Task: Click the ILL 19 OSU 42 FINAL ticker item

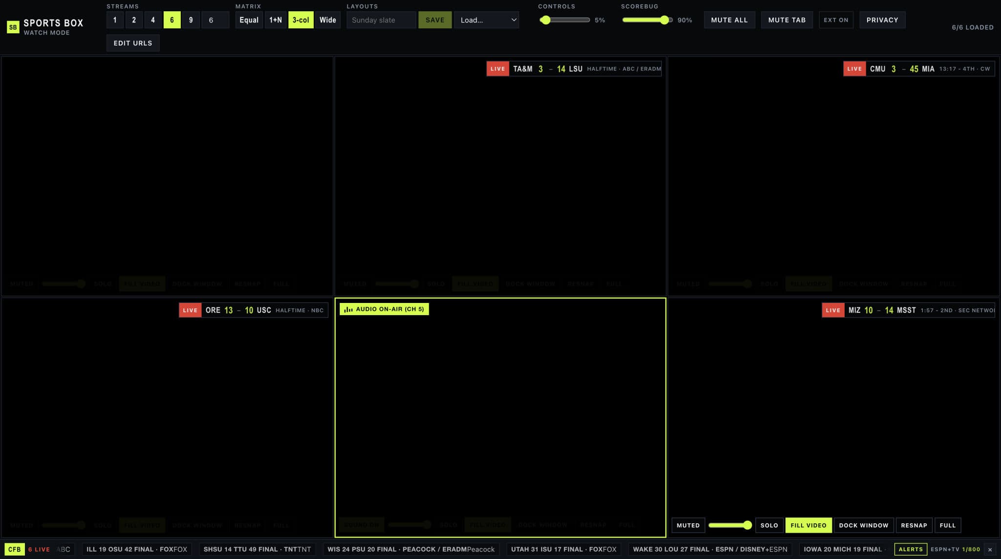Action: tap(137, 549)
